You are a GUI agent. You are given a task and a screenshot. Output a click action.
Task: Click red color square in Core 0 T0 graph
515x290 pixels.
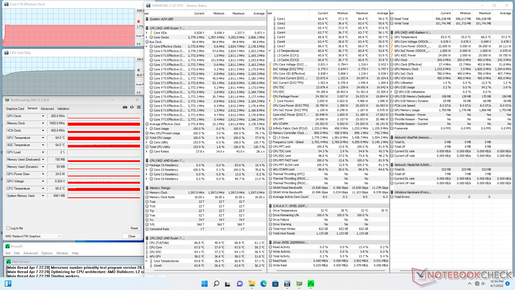point(138,21)
